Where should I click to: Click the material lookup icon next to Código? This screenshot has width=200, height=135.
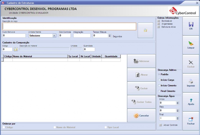[16, 49]
